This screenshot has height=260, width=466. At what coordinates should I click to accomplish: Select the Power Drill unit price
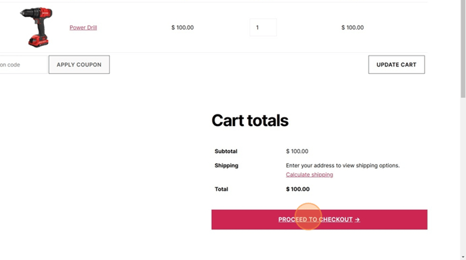point(182,28)
